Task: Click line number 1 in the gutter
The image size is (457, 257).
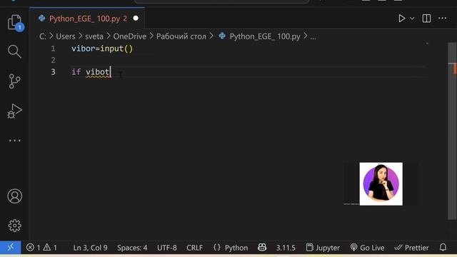Action: [53, 49]
